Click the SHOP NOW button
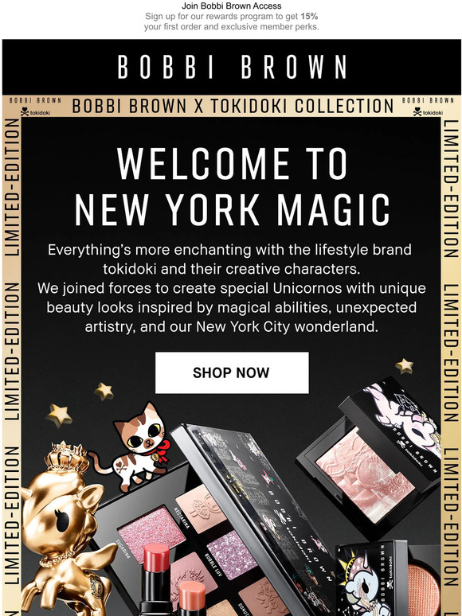 click(232, 372)
